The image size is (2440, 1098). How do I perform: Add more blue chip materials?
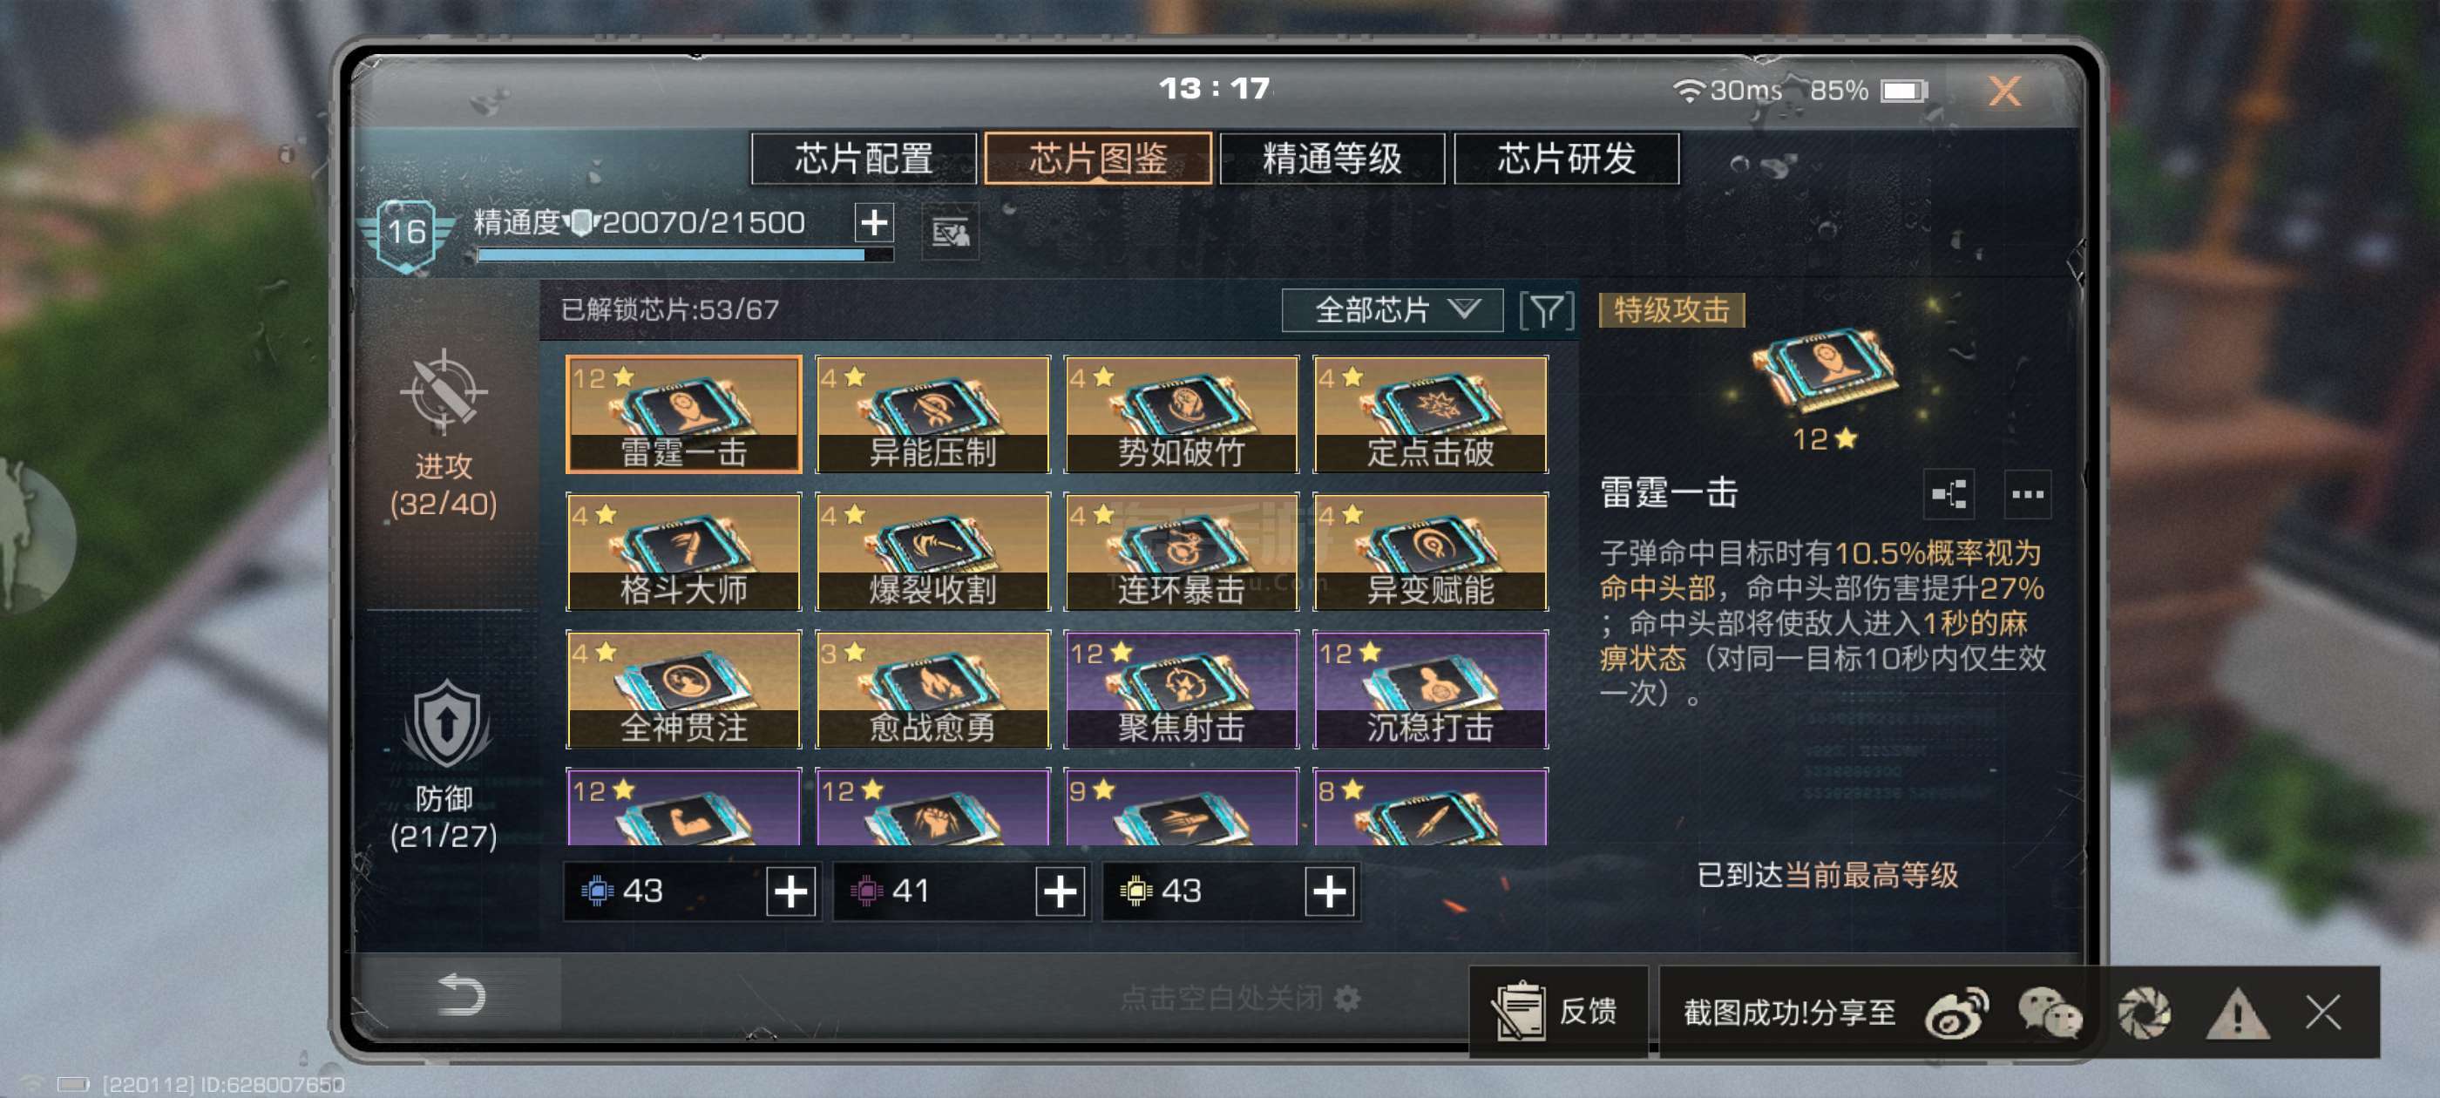tap(791, 891)
